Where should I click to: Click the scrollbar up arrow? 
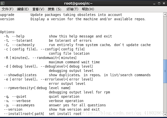coord(165,14)
